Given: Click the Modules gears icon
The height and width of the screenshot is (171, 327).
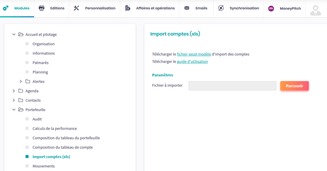Looking at the screenshot, I should click(x=6, y=8).
